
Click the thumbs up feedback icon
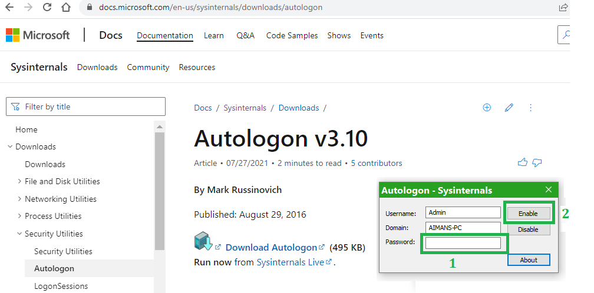[x=522, y=163]
